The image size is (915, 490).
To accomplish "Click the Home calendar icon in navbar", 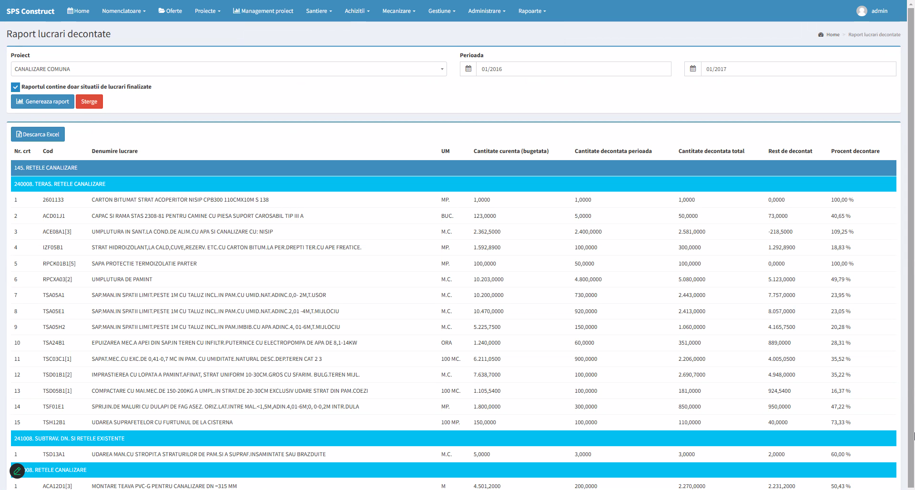I will (x=70, y=10).
